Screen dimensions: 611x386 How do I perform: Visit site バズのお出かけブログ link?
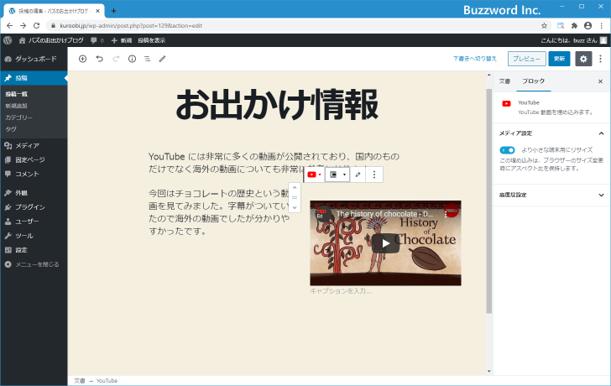(x=51, y=40)
